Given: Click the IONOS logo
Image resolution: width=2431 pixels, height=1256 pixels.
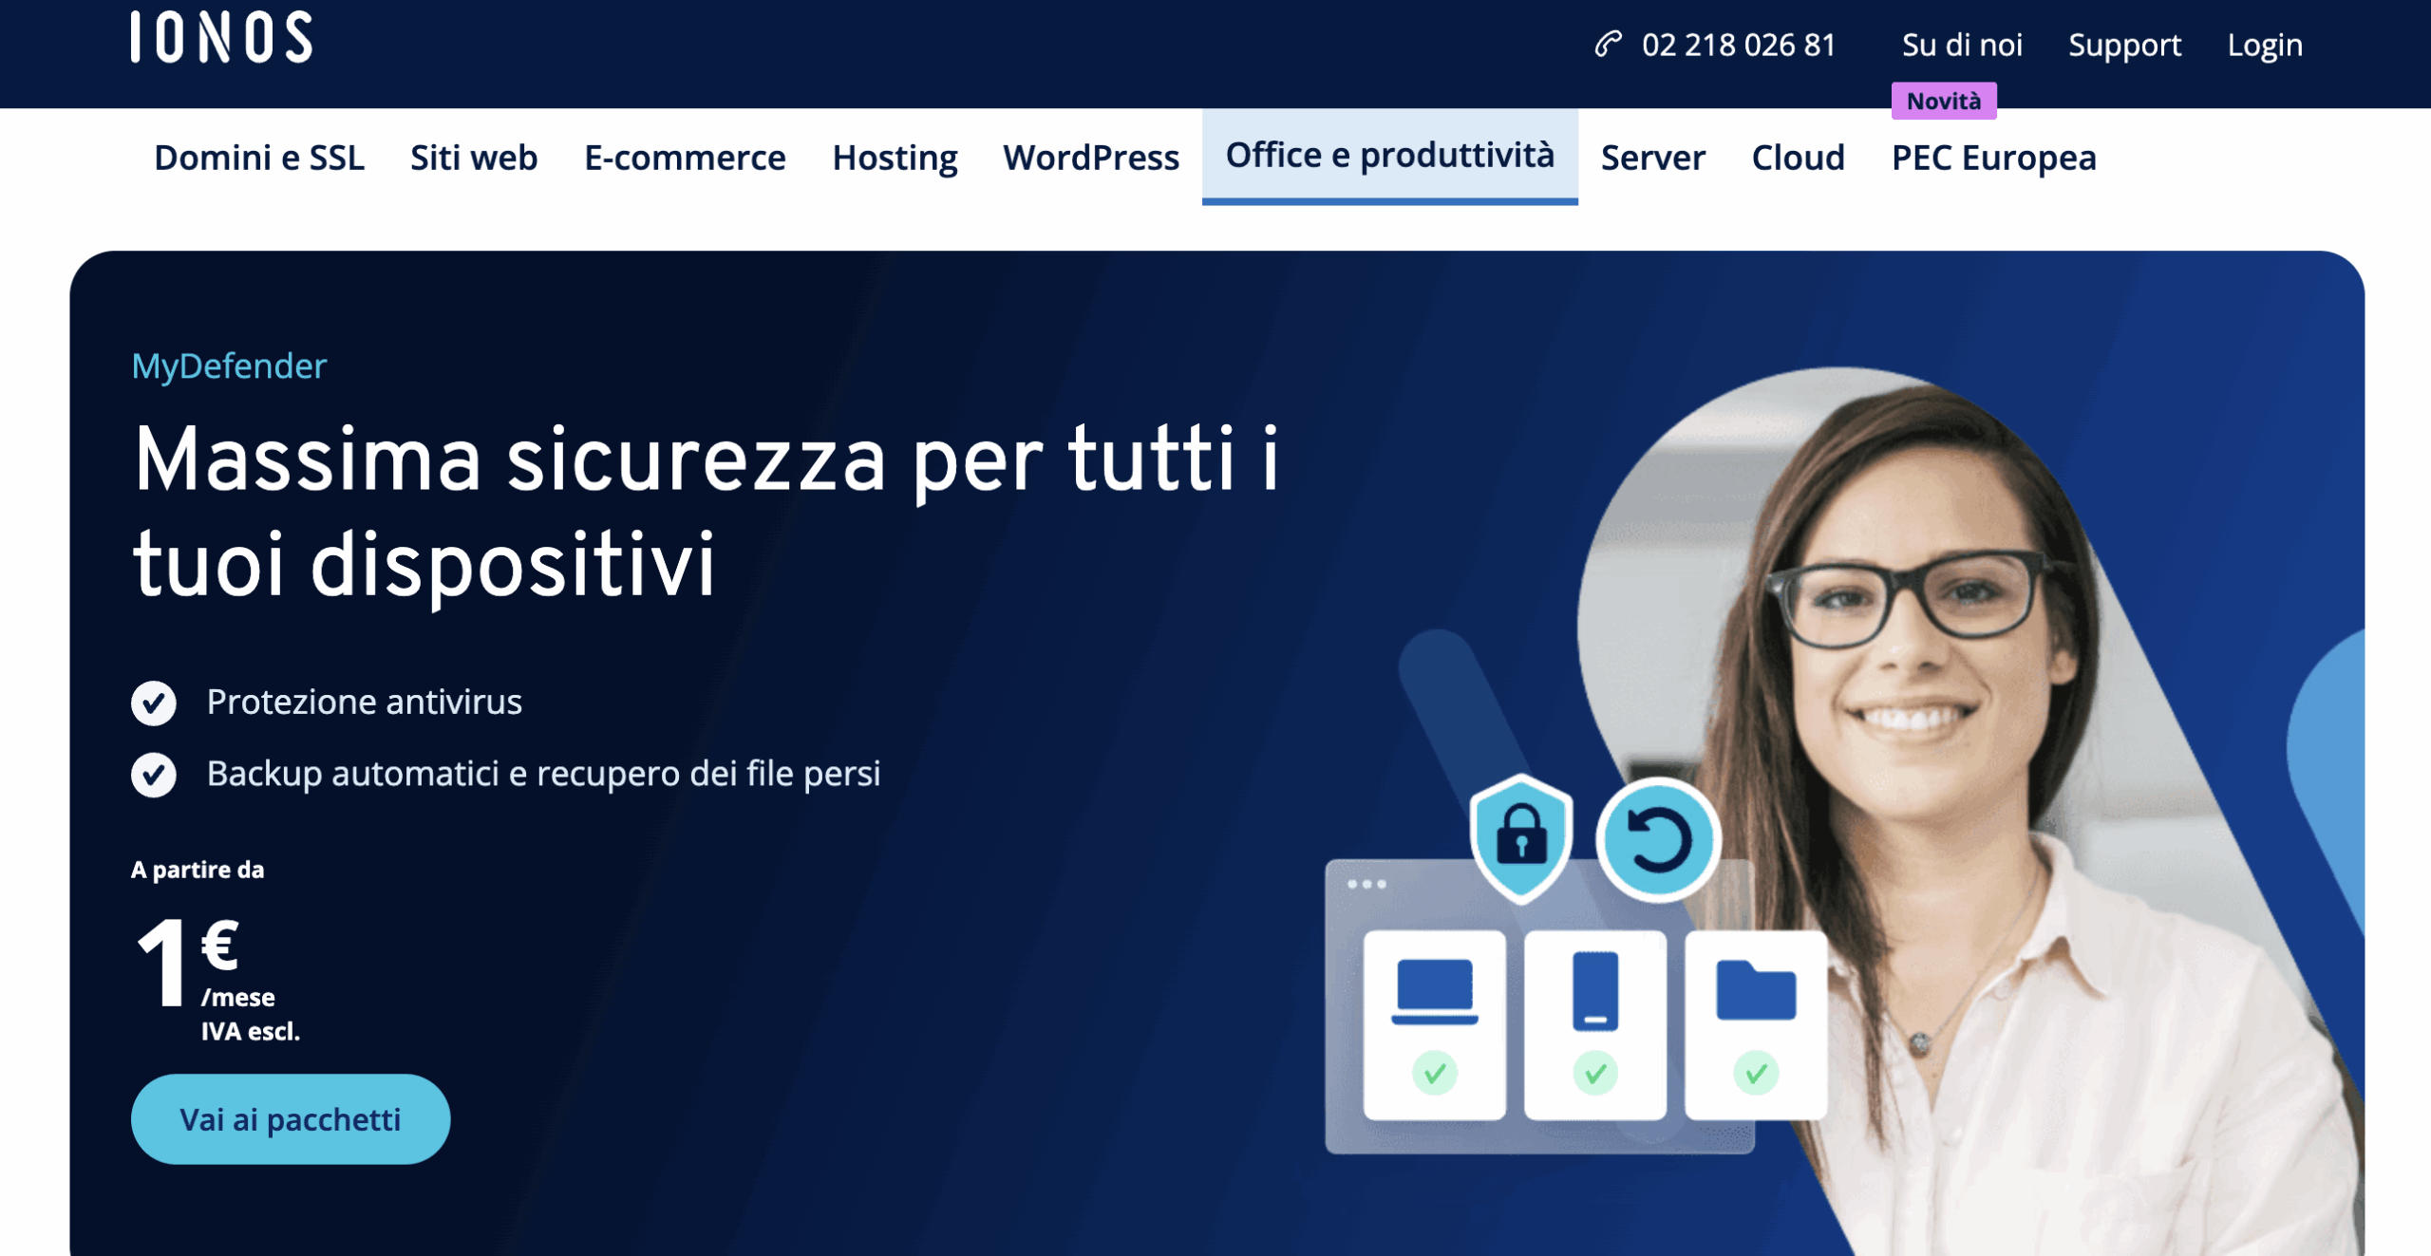Looking at the screenshot, I should click(221, 38).
